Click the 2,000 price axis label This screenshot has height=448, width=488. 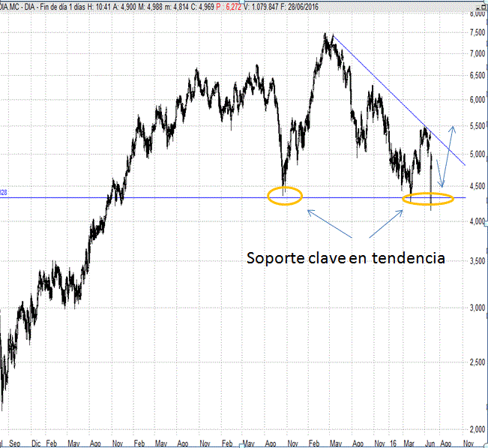(x=477, y=430)
